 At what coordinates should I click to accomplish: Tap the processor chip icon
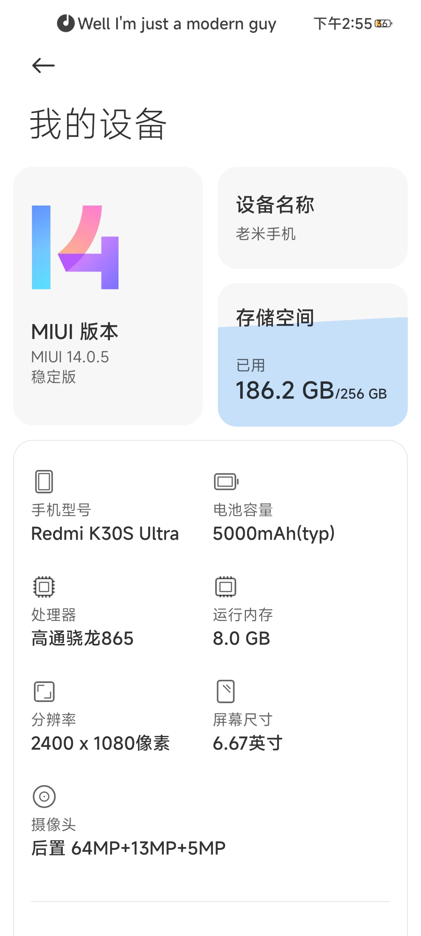(x=44, y=587)
